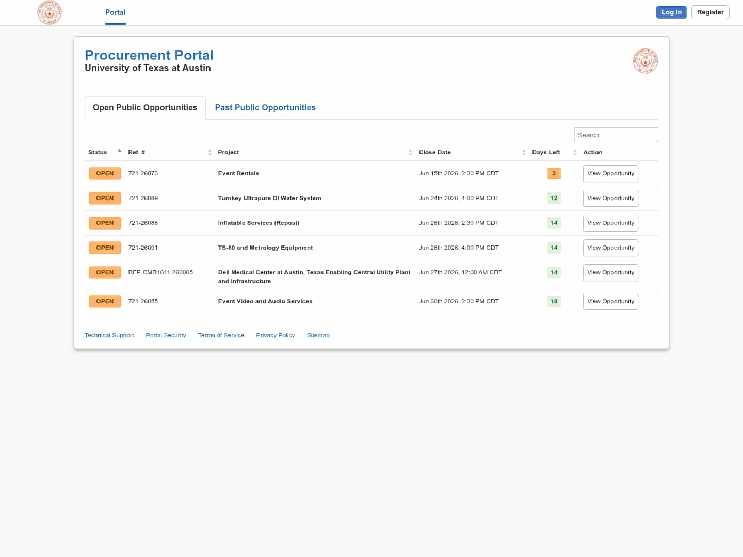Click reference number 721-26088
The width and height of the screenshot is (743, 557).
tap(143, 223)
